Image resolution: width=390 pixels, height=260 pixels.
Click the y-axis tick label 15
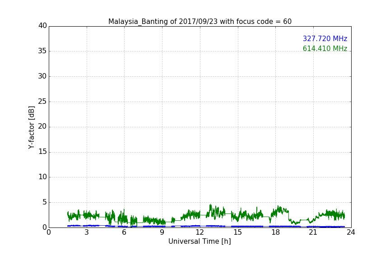pos(42,152)
